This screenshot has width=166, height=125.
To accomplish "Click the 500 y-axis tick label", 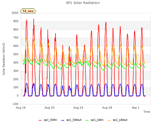I will [x=16, y=54].
